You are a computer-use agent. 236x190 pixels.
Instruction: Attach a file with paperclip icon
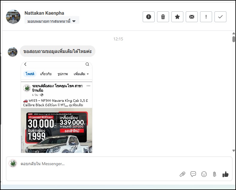point(182,174)
